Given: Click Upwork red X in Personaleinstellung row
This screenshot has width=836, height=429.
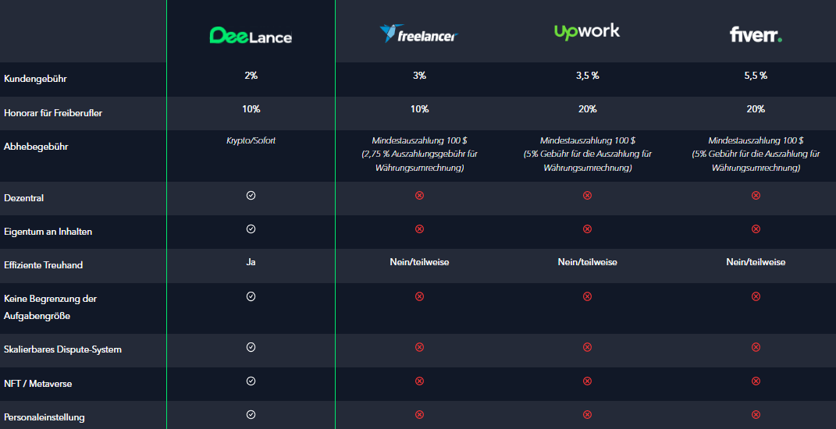Looking at the screenshot, I should [x=587, y=415].
